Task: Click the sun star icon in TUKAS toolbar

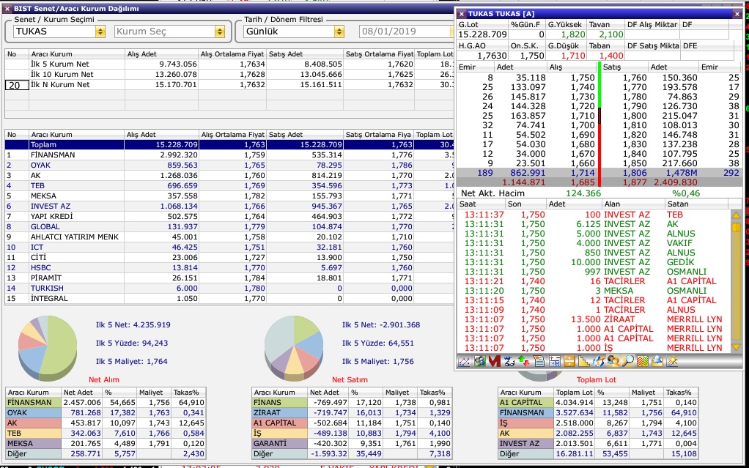Action: [673, 362]
